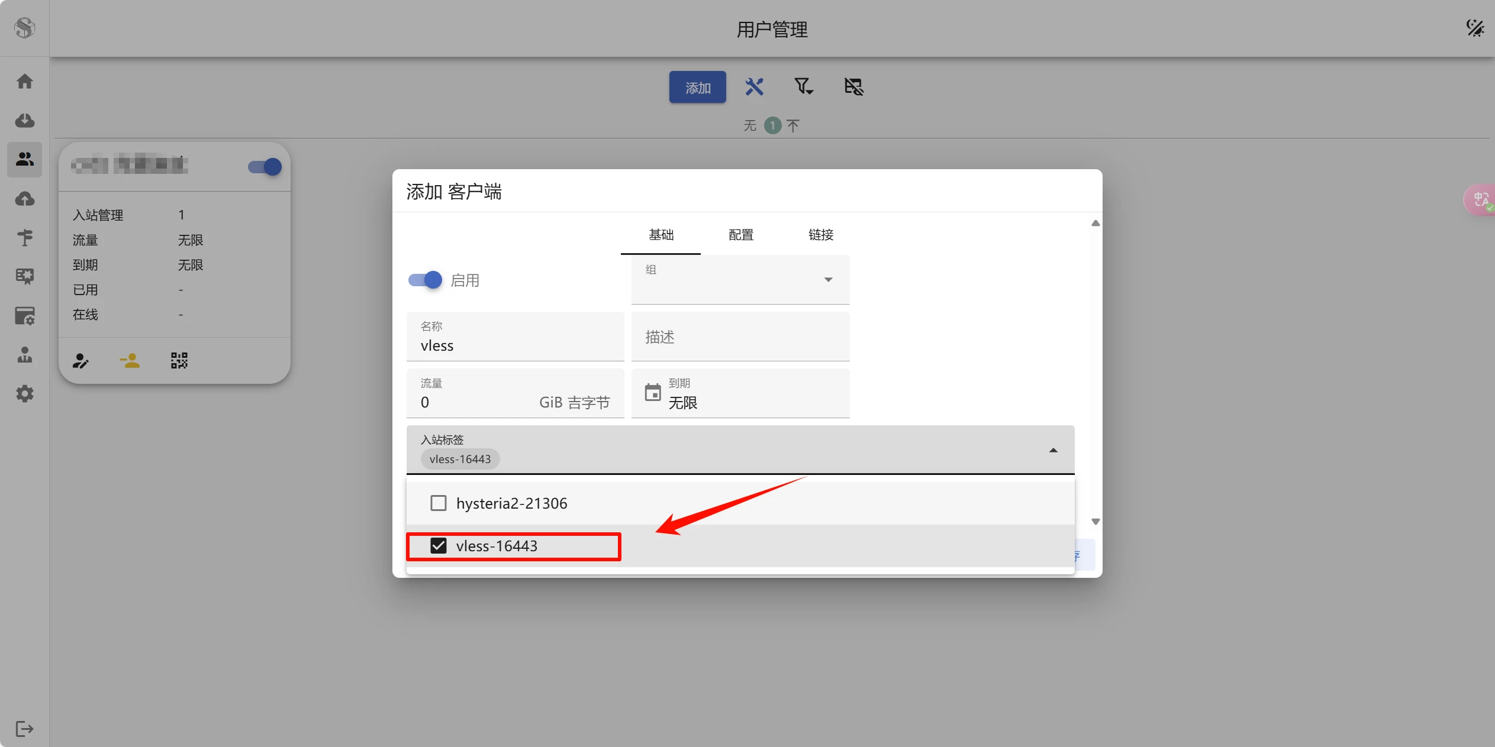Click the filter funnel icon

click(x=803, y=87)
